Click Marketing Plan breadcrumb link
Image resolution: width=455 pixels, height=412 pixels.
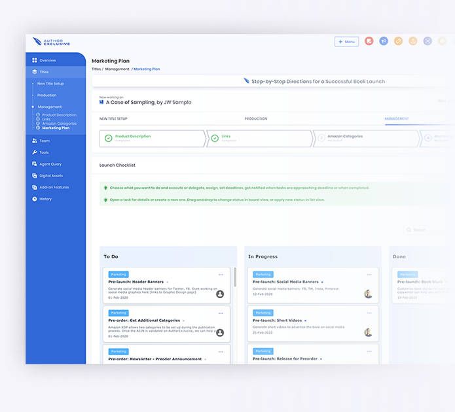pyautogui.click(x=147, y=69)
